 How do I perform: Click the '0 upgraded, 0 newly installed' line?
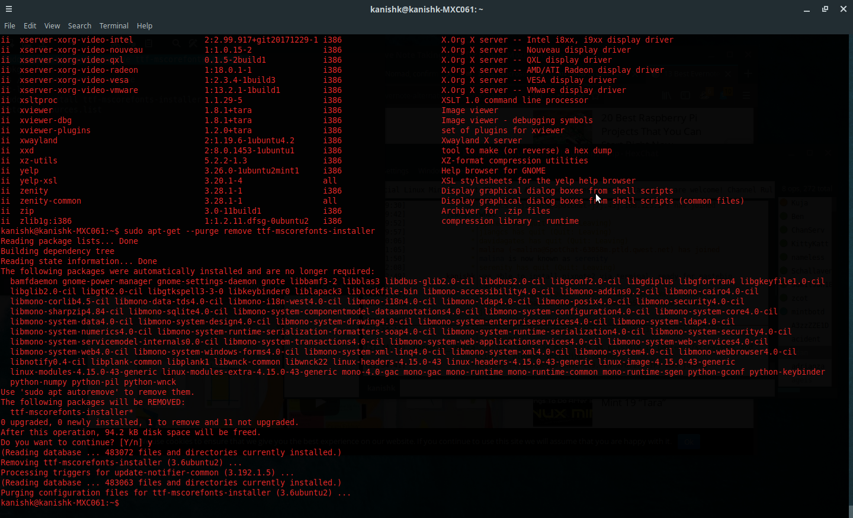tap(150, 422)
